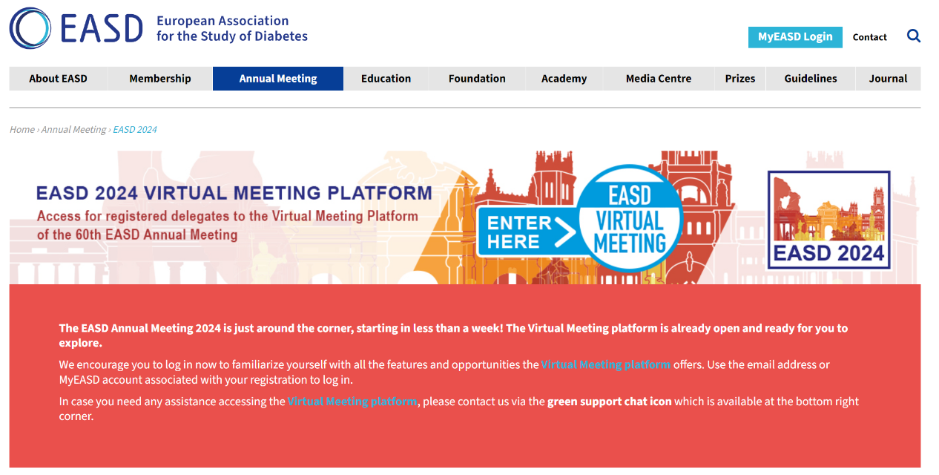Open the About EASD menu

point(58,79)
